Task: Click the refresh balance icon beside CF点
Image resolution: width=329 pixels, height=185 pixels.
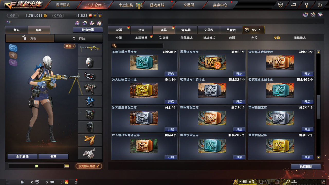Action: [100, 16]
